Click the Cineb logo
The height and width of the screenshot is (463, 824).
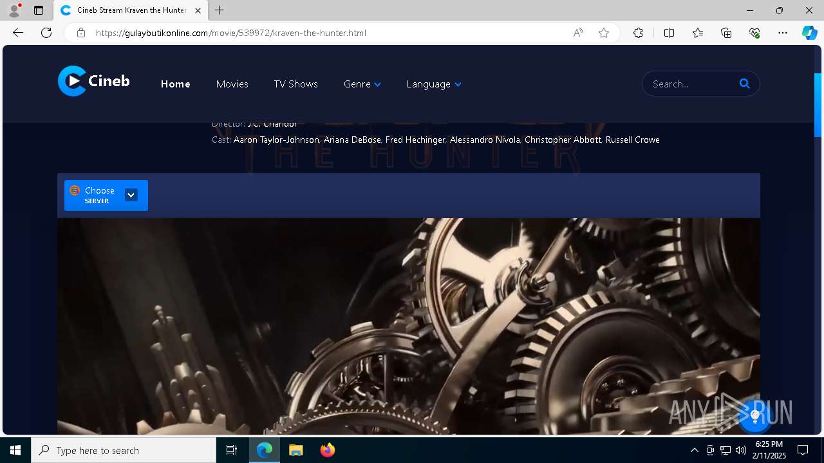tap(94, 81)
